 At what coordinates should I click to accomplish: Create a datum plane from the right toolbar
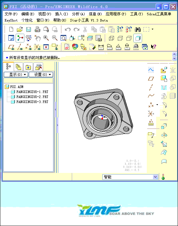[151, 79]
